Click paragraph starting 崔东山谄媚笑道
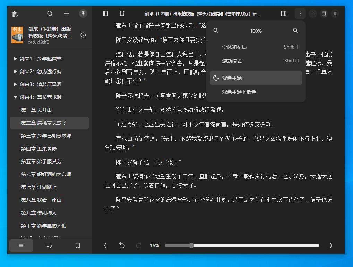 [x=218, y=143]
